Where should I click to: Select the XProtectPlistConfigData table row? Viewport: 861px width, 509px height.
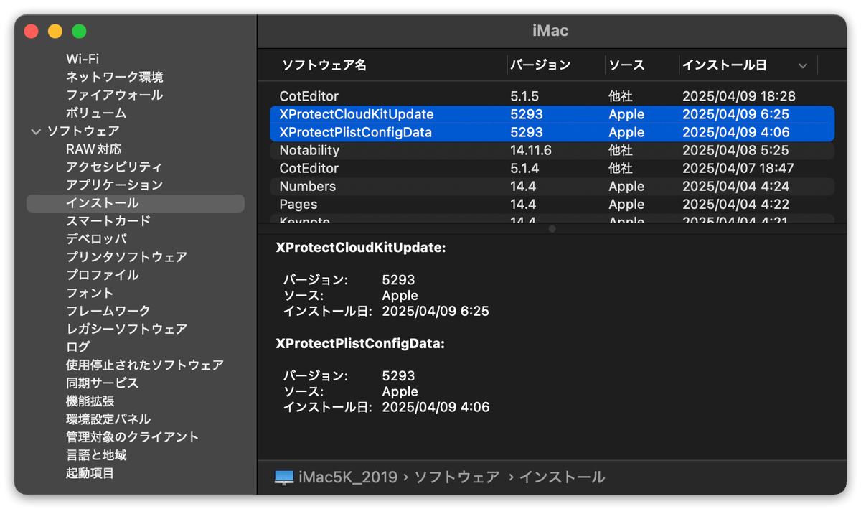[x=552, y=132]
